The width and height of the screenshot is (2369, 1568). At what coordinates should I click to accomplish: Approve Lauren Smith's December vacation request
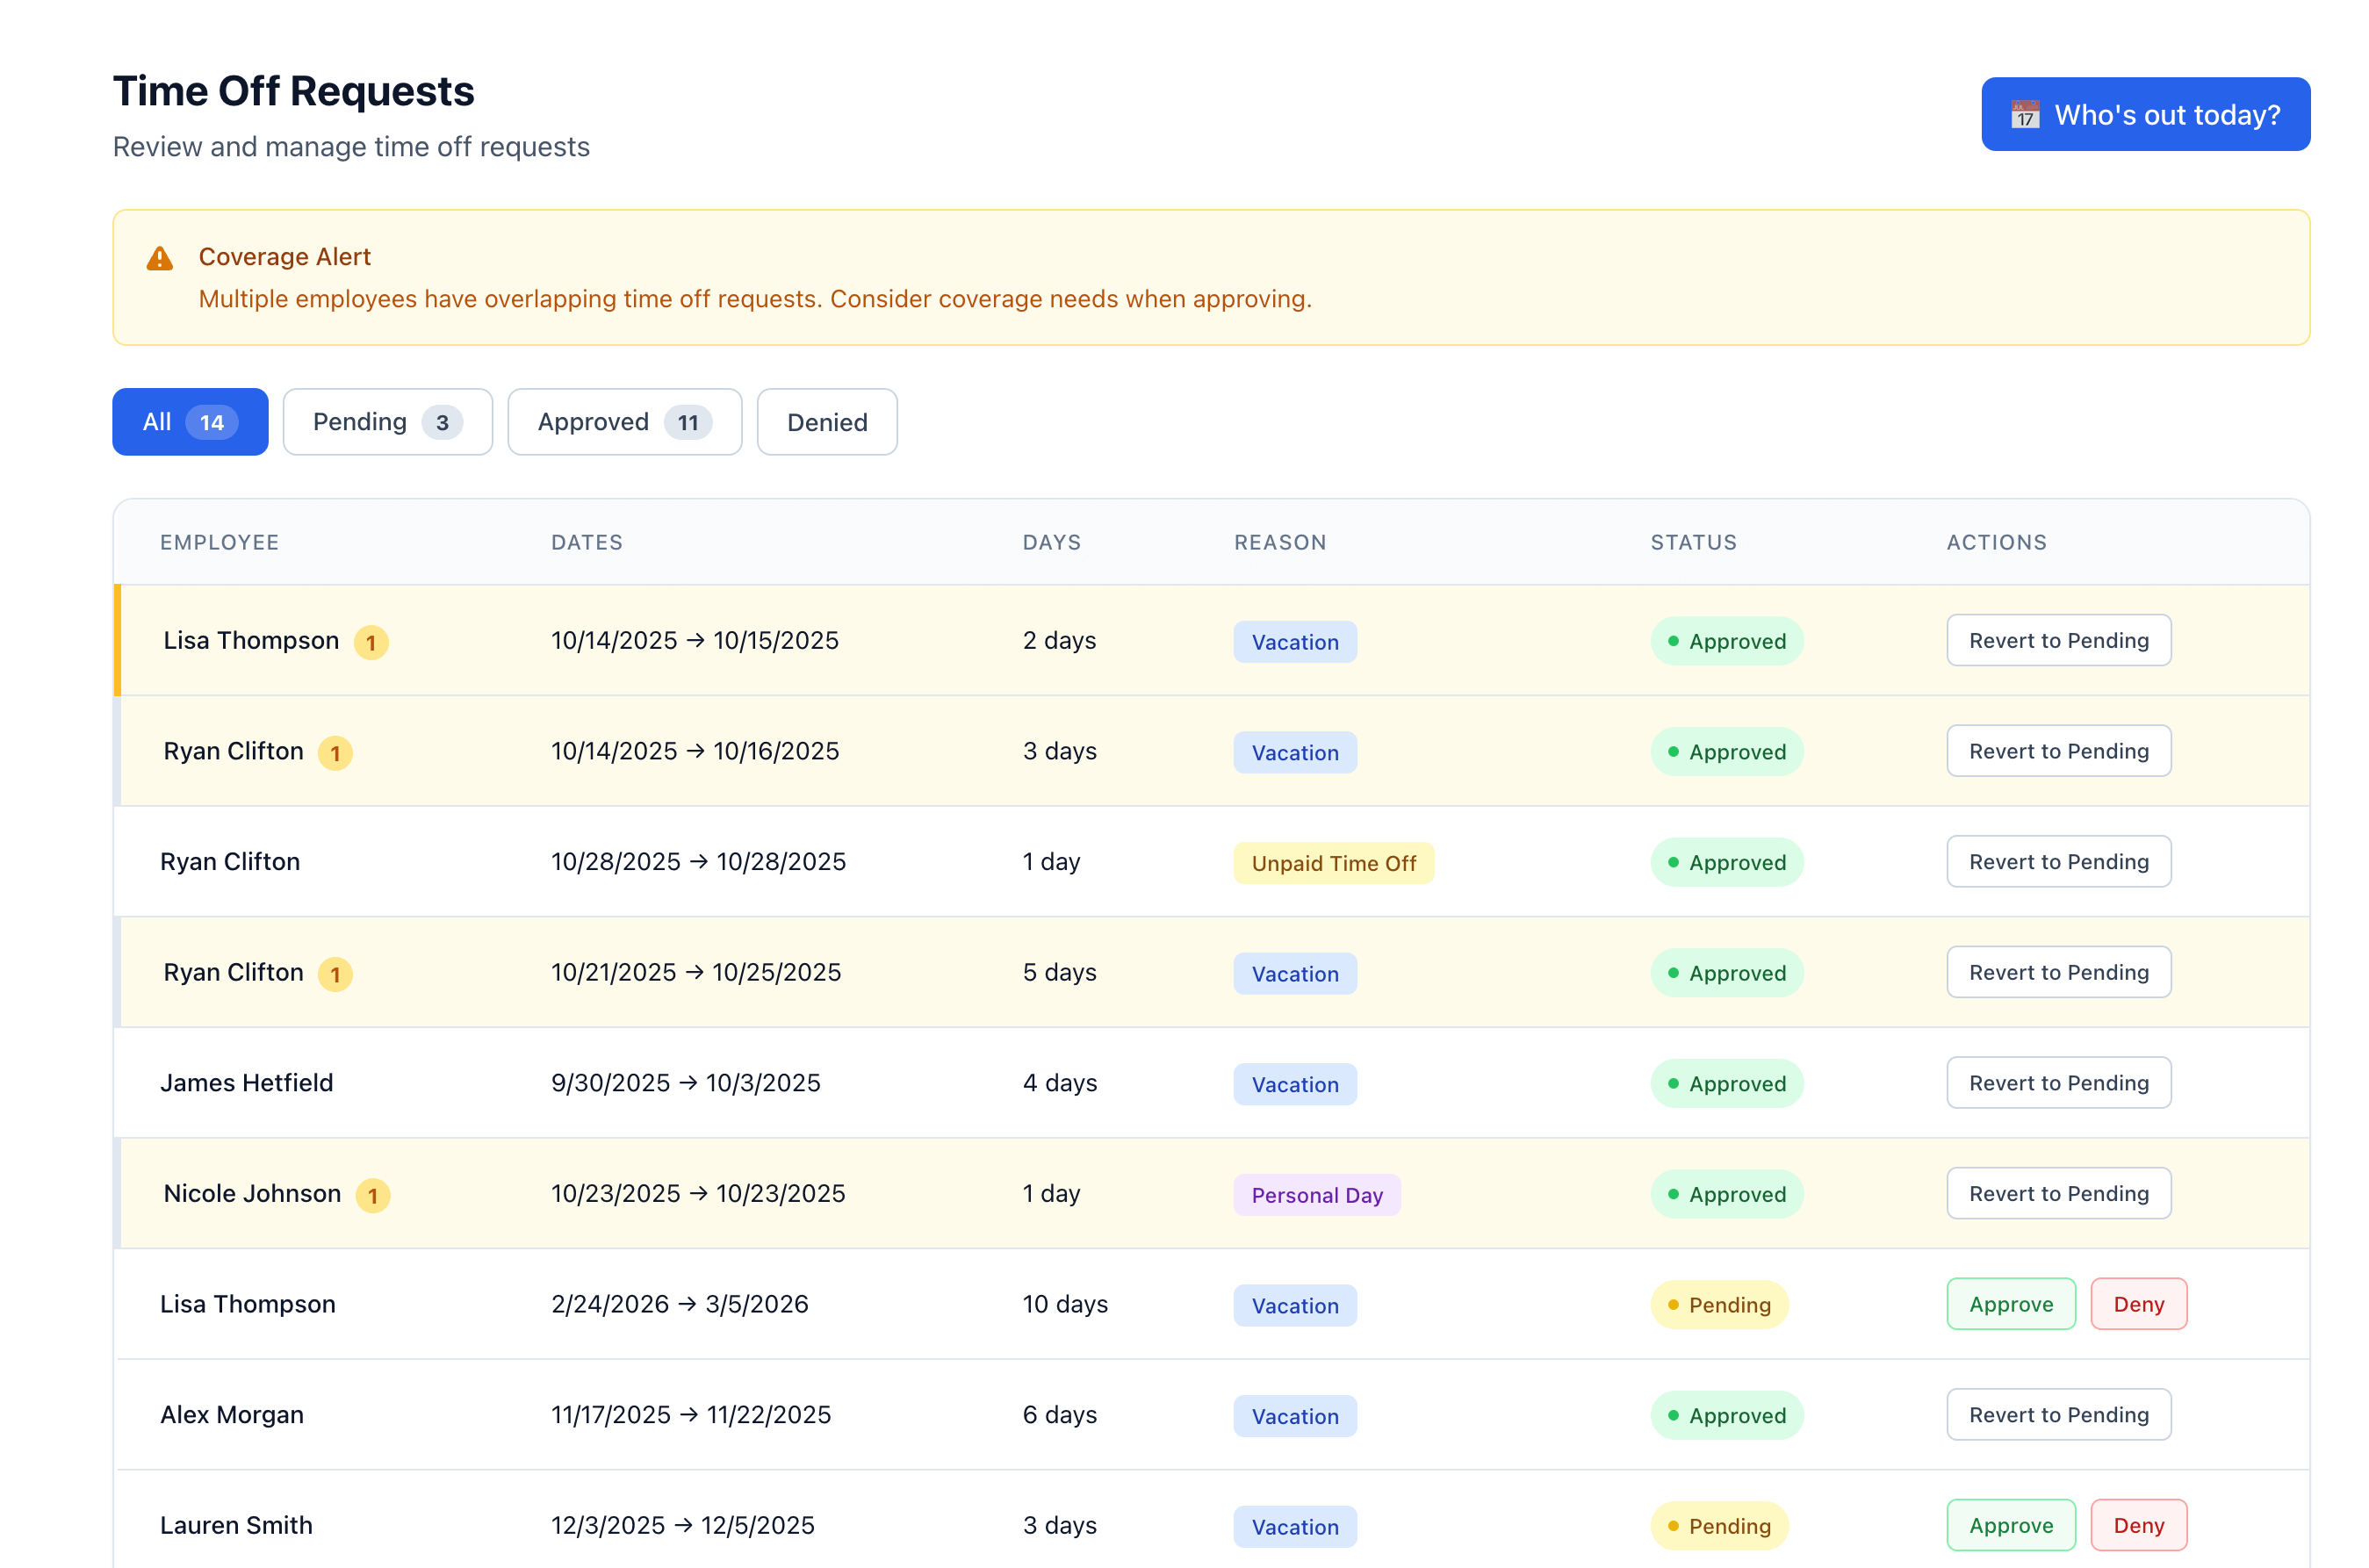tap(2010, 1525)
